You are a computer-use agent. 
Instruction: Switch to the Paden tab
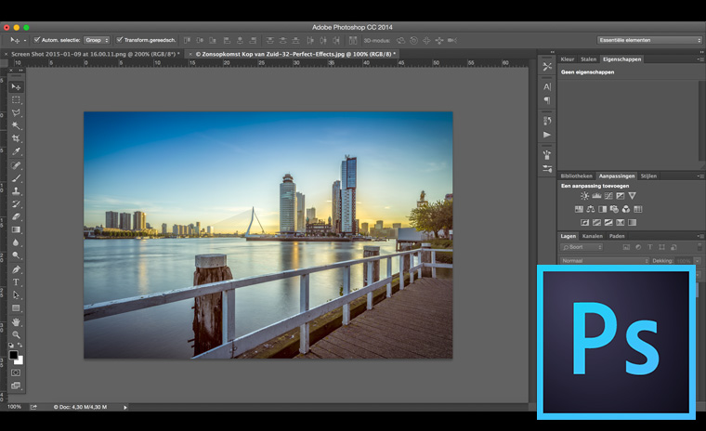pos(617,236)
